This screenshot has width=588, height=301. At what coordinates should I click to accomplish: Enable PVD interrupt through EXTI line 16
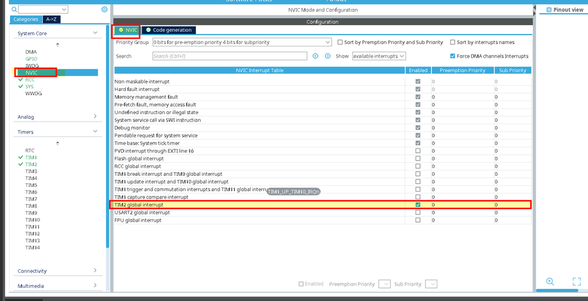tap(418, 151)
